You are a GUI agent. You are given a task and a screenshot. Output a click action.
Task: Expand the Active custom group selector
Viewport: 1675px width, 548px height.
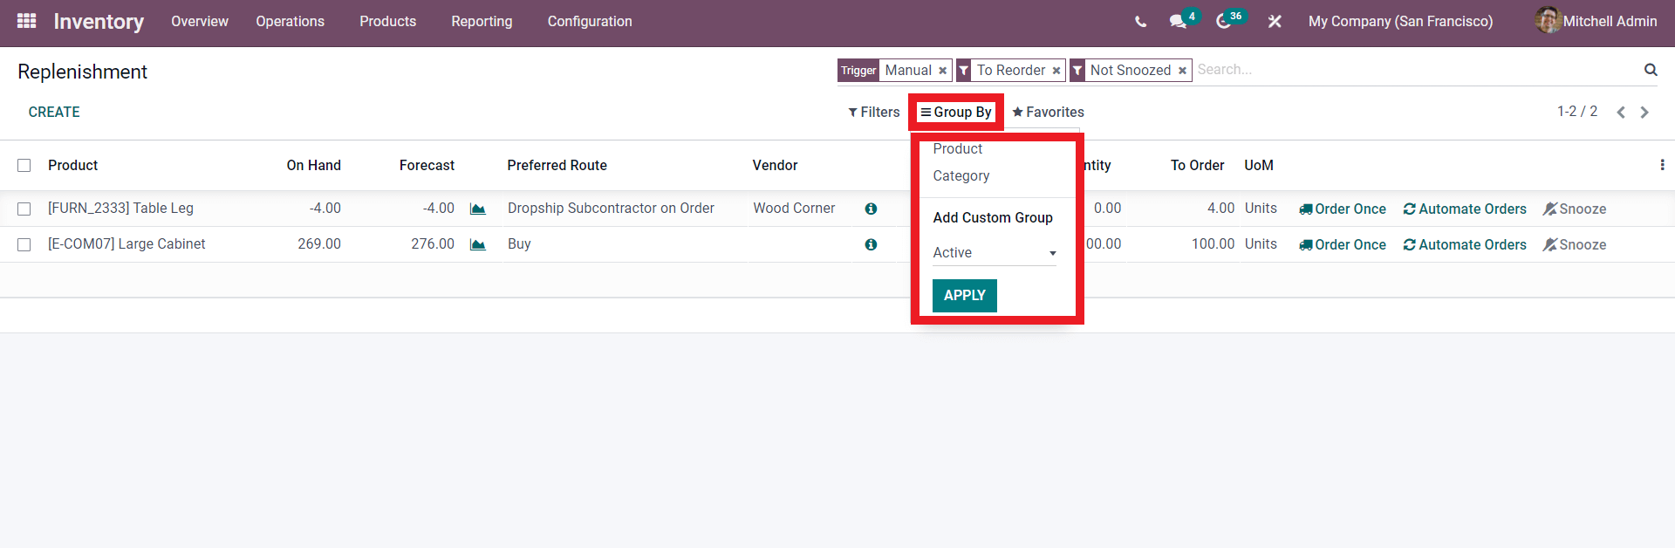(995, 252)
